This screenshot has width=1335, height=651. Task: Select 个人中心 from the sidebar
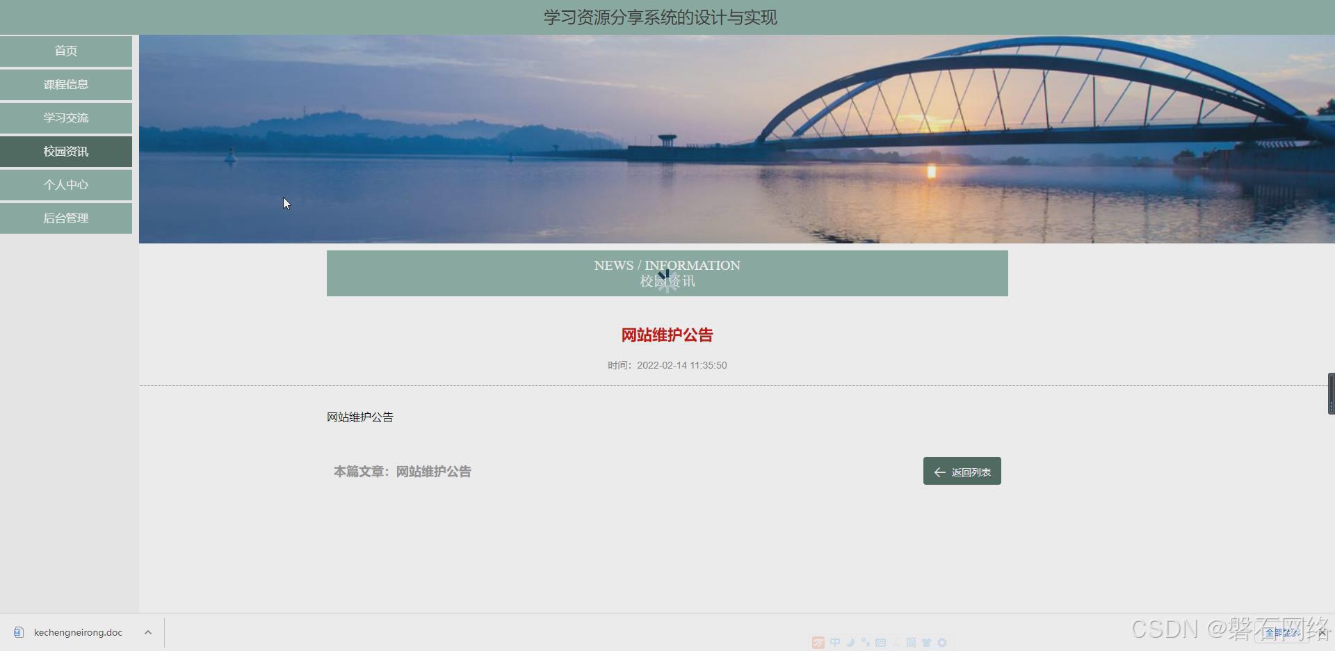66,184
